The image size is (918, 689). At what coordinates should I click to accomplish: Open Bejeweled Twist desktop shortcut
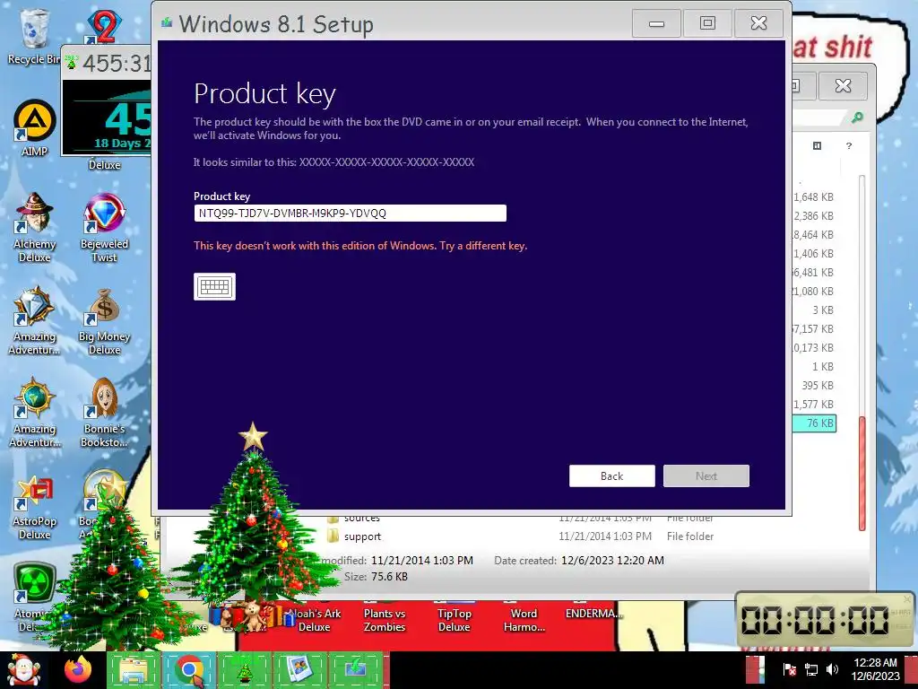[104, 227]
